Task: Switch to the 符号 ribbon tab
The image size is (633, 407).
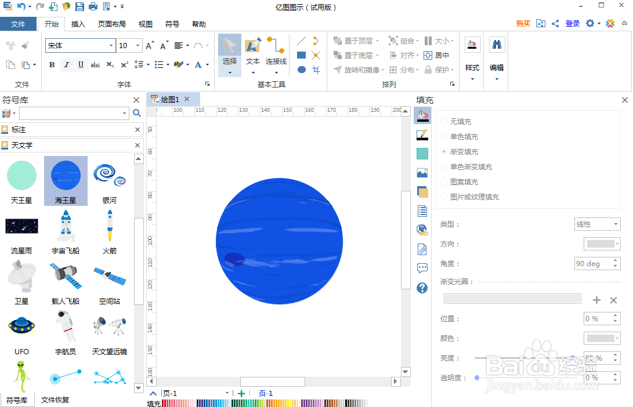Action: (x=172, y=24)
